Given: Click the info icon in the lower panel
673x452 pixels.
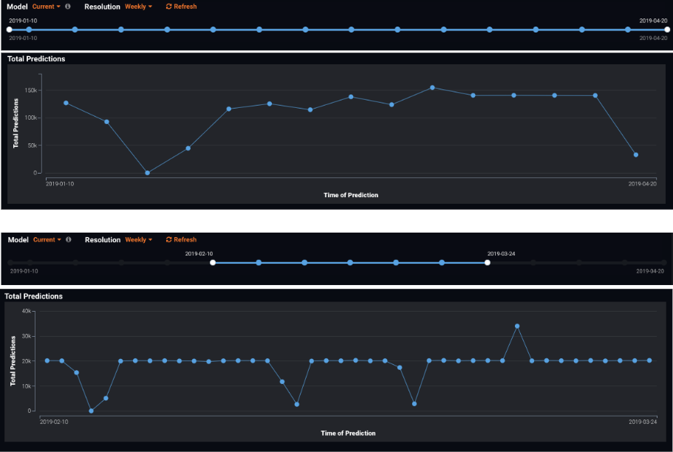Looking at the screenshot, I should [x=68, y=240].
